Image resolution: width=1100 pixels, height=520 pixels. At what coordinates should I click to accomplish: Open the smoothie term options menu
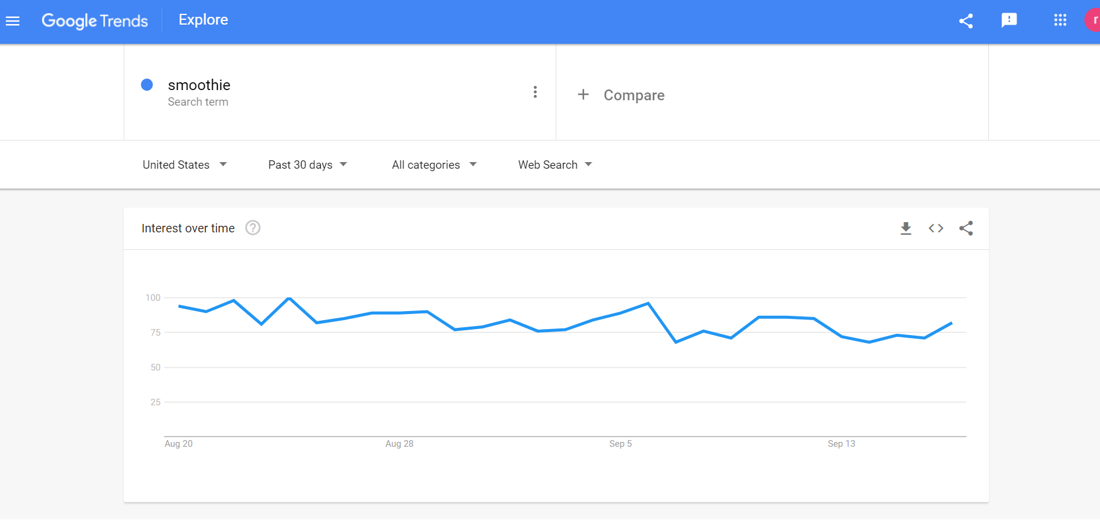click(x=535, y=92)
